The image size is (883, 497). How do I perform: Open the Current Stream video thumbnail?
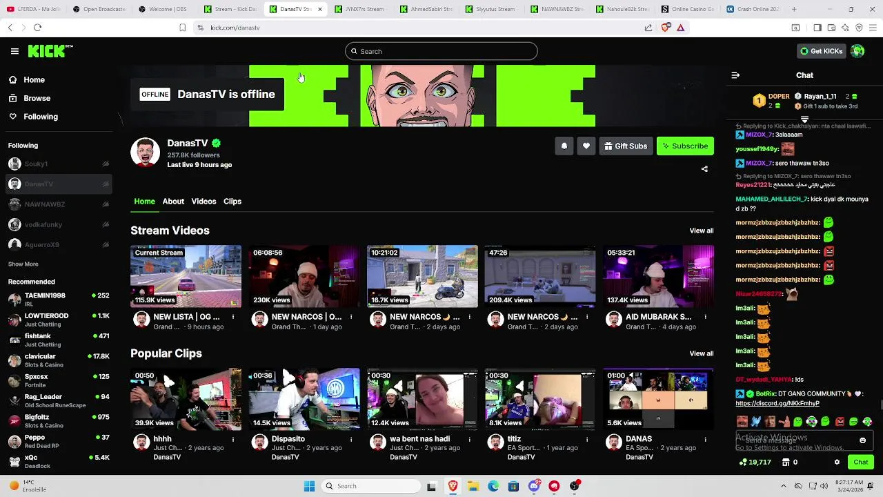[x=186, y=276]
